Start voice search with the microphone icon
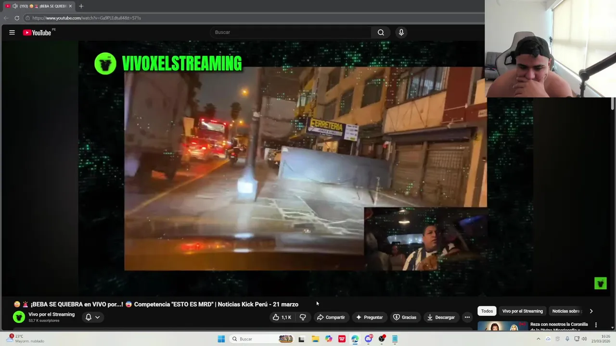Image resolution: width=616 pixels, height=346 pixels. click(401, 32)
